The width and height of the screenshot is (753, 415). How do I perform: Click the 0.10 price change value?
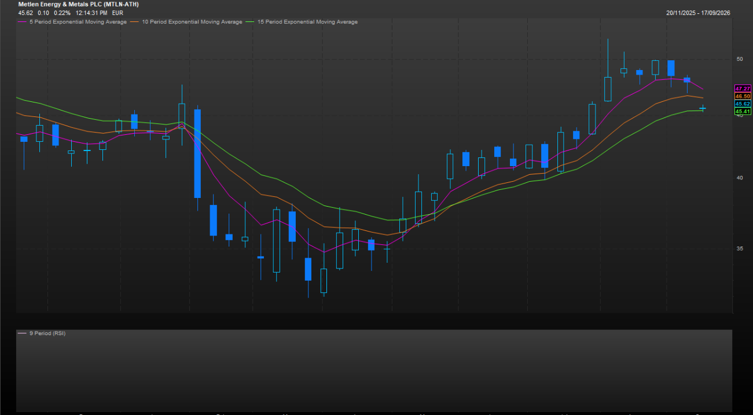[x=44, y=12]
